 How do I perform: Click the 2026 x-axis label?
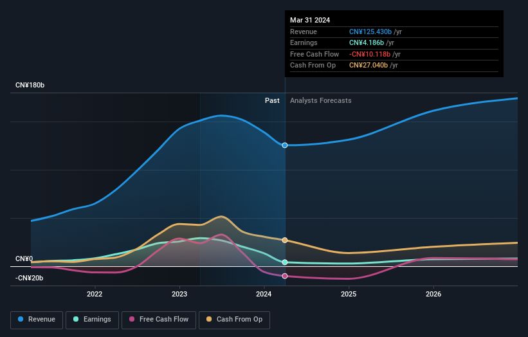point(433,294)
